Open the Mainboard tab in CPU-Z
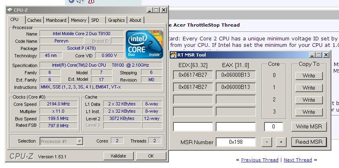 [56, 20]
